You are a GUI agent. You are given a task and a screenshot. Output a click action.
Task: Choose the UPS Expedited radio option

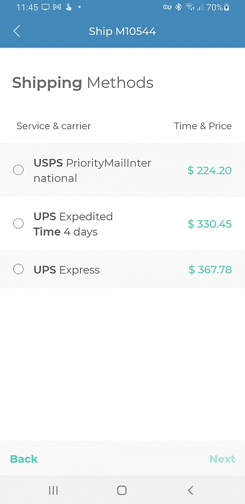(18, 223)
